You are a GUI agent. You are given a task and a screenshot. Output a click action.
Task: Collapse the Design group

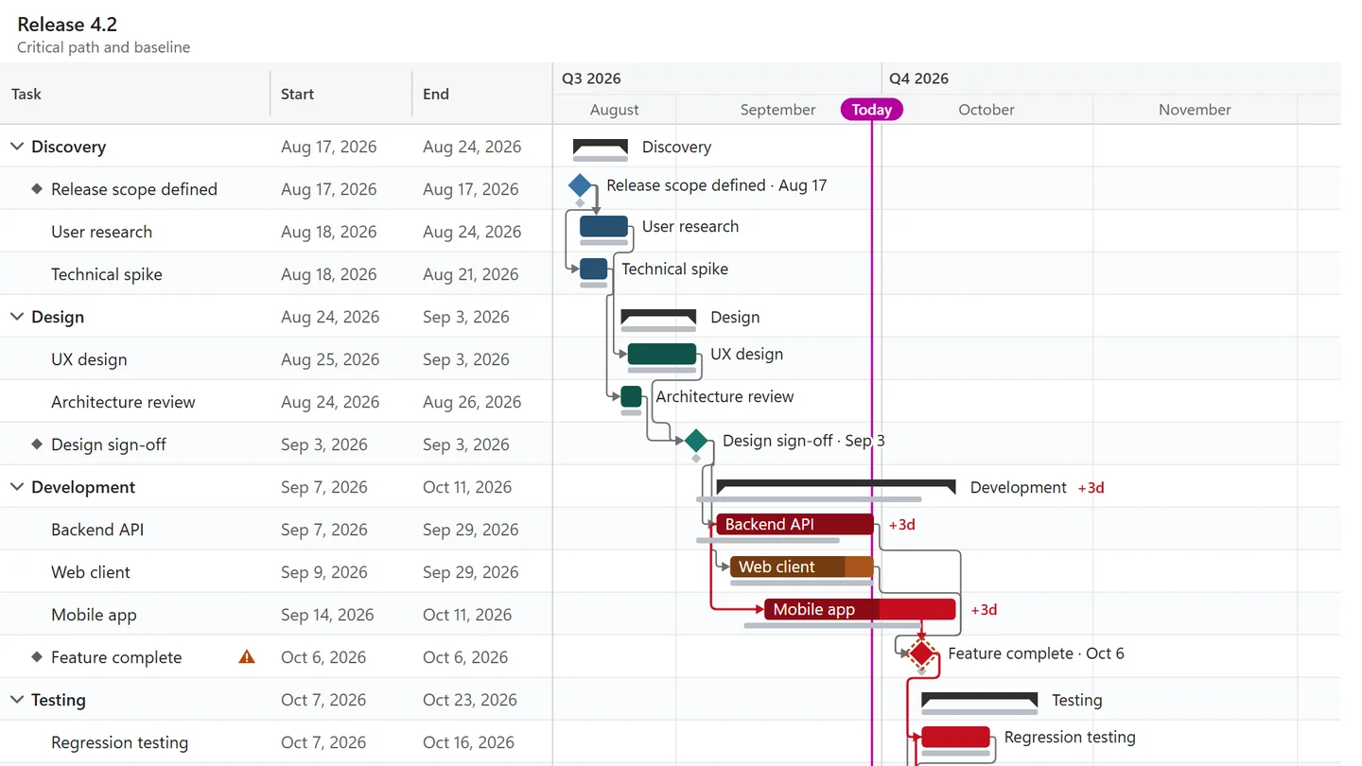tap(16, 317)
